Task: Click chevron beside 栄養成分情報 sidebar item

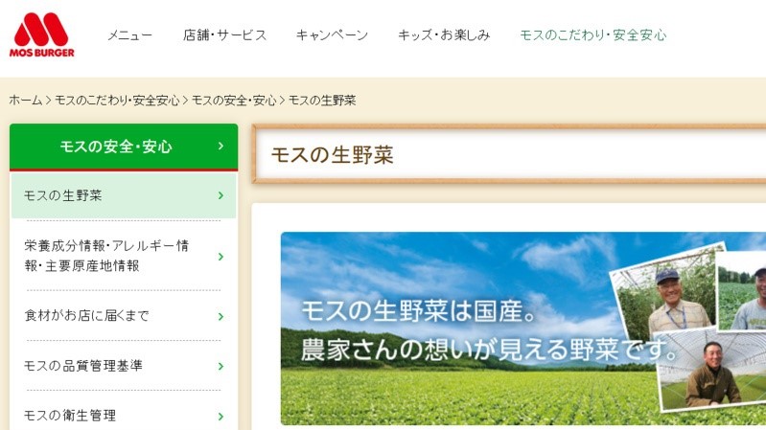Action: (221, 257)
